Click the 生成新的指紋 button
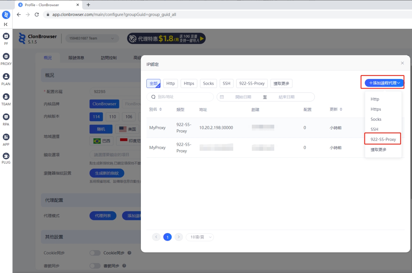Viewport: 412px width, 273px height. [107, 173]
